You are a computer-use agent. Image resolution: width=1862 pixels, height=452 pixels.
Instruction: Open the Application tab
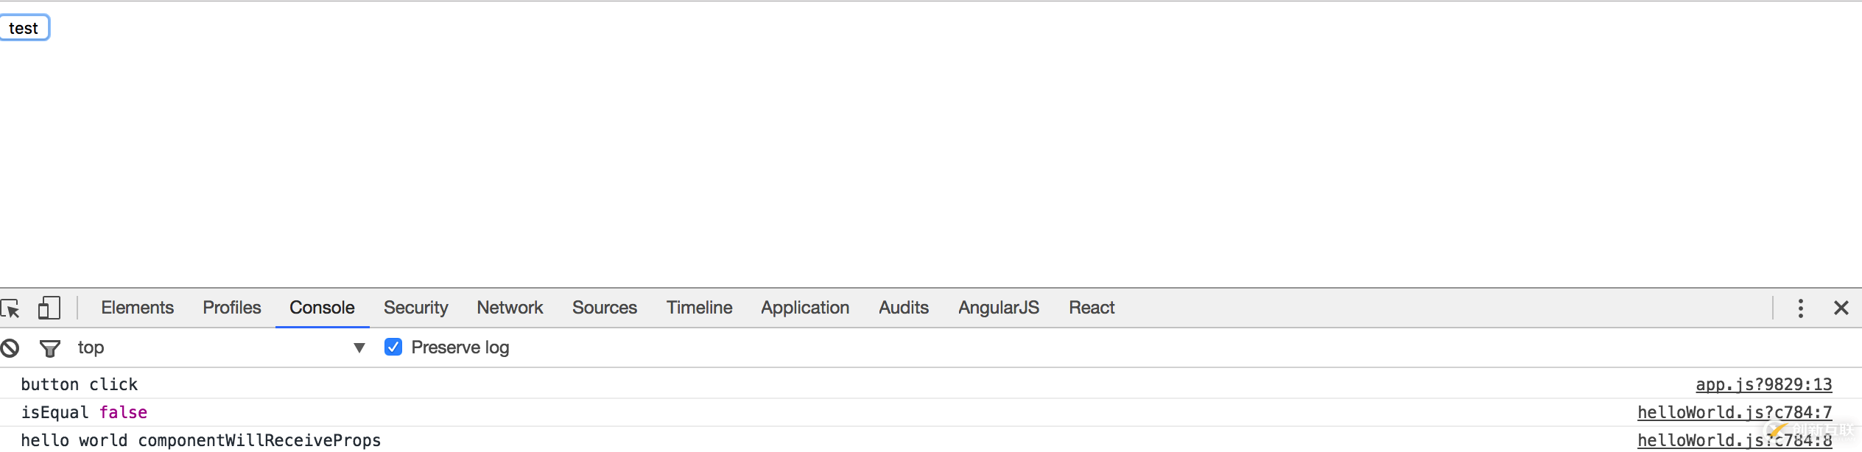(x=805, y=308)
